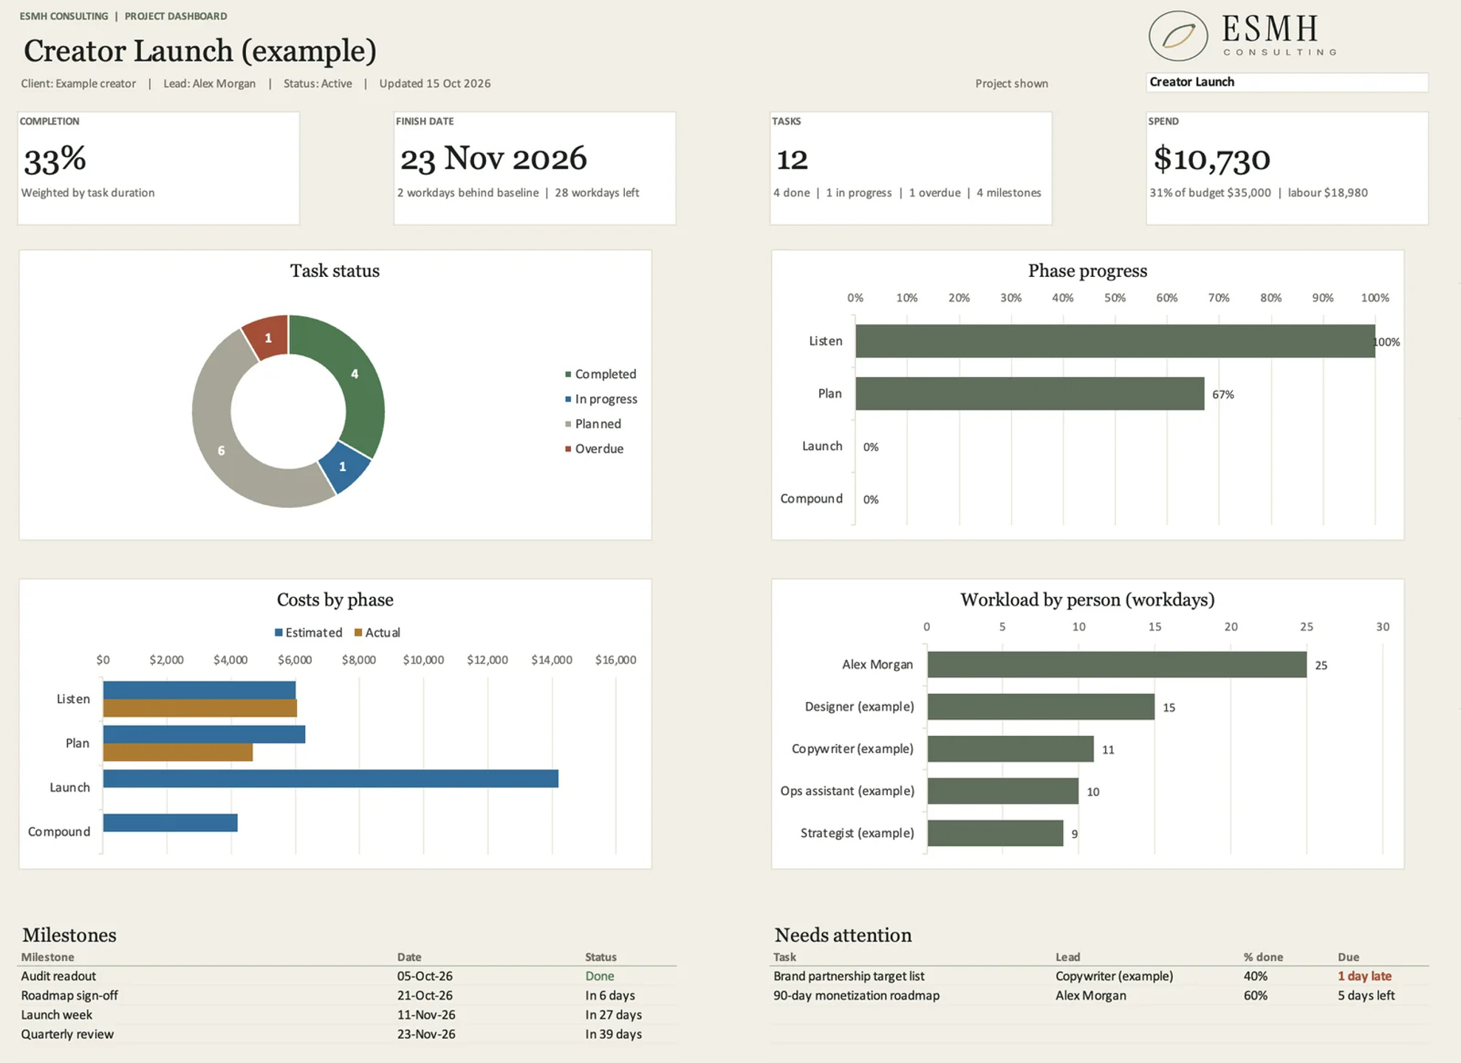Image resolution: width=1461 pixels, height=1063 pixels.
Task: Click 90-day monetization roadmap task
Action: point(856,995)
